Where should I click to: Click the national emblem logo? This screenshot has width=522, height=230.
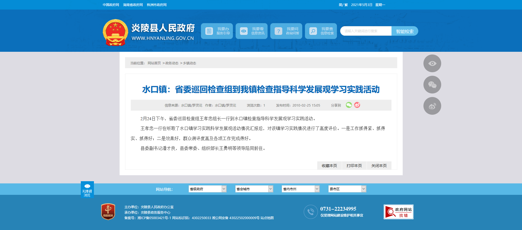[115, 32]
